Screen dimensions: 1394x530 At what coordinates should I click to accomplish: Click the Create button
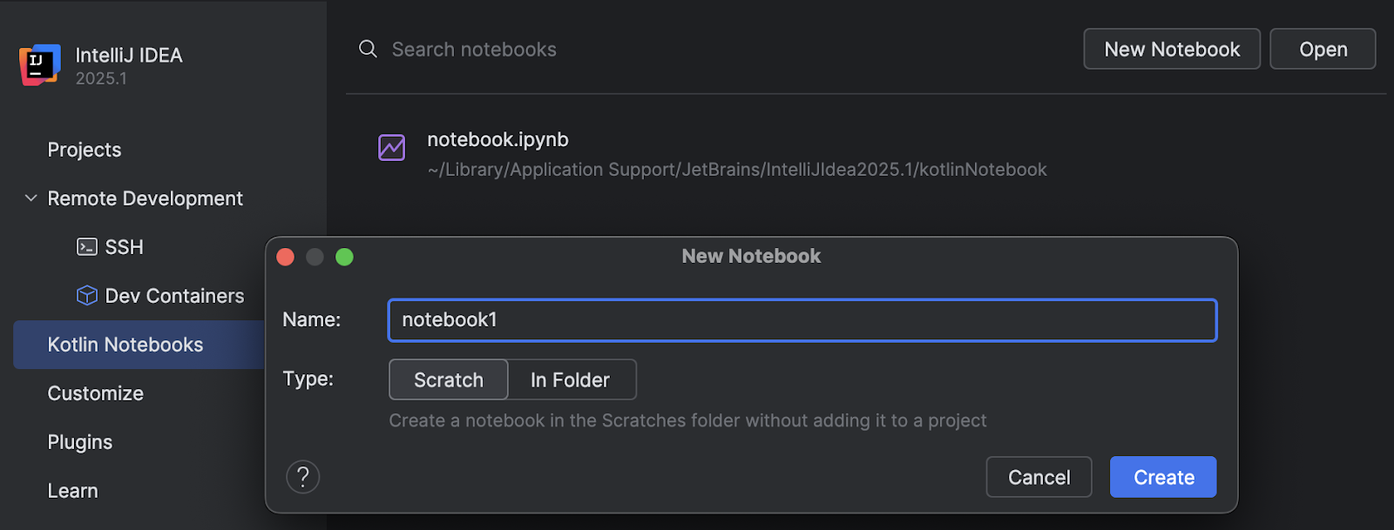pyautogui.click(x=1163, y=477)
